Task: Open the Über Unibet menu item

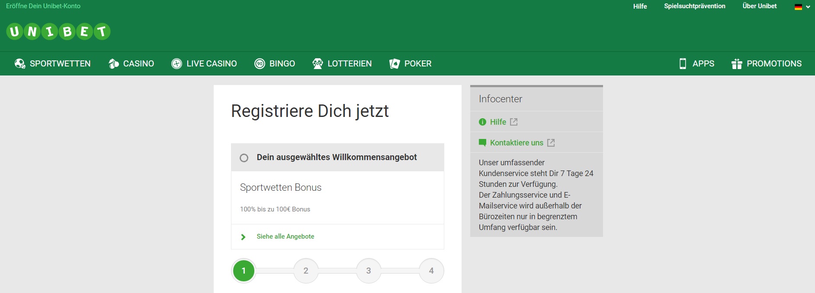Action: click(759, 6)
